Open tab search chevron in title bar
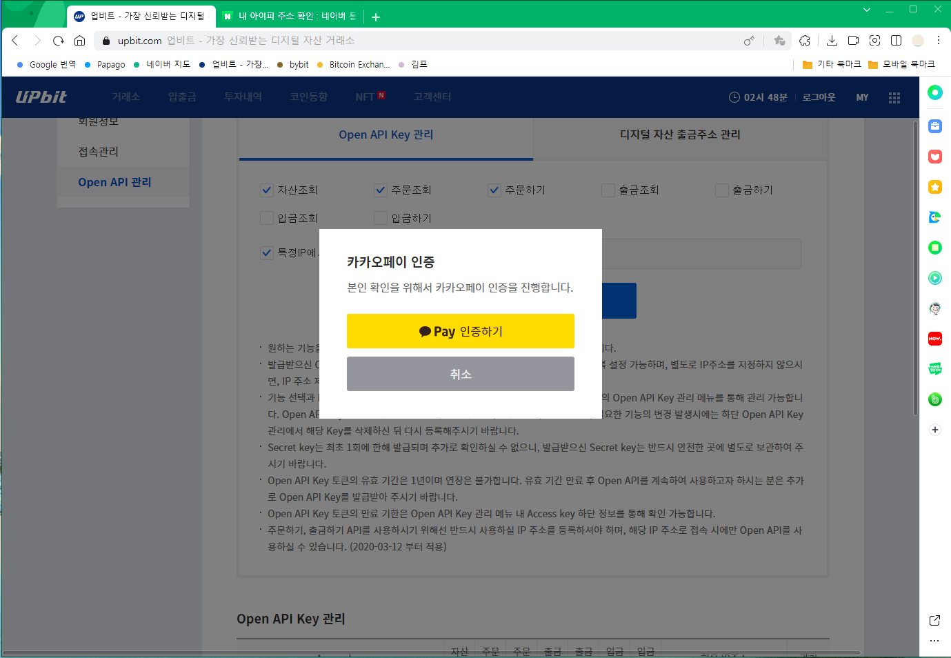Screen dimensions: 951x658 click(x=867, y=10)
